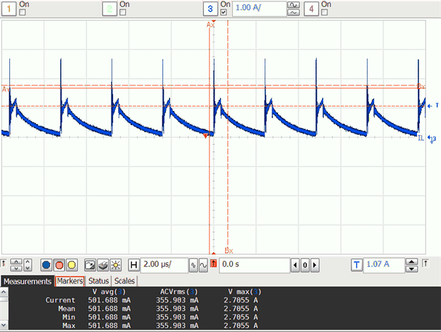Shift horizontal position right arrow
This screenshot has width=441, height=332.
tap(315, 266)
